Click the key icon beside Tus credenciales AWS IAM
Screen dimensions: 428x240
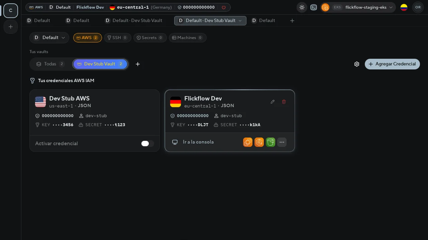tap(32, 81)
